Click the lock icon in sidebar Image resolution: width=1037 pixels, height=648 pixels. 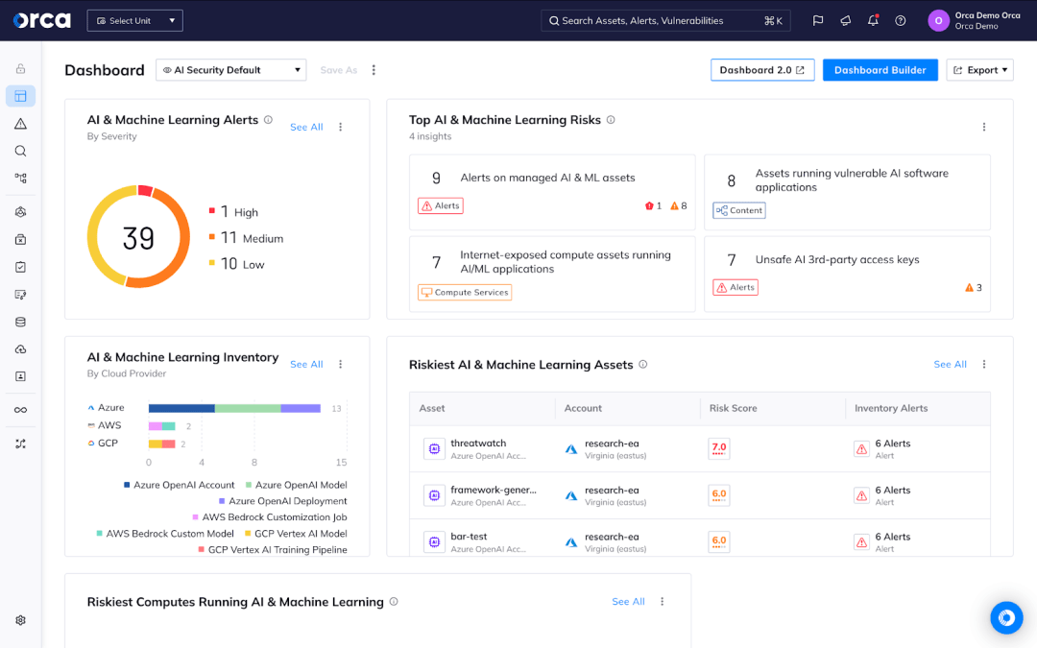point(20,68)
